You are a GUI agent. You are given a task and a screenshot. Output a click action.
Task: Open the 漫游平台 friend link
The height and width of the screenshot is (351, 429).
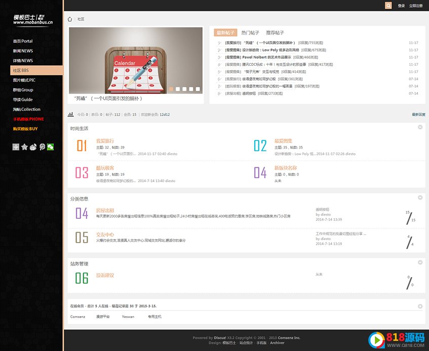(103, 317)
